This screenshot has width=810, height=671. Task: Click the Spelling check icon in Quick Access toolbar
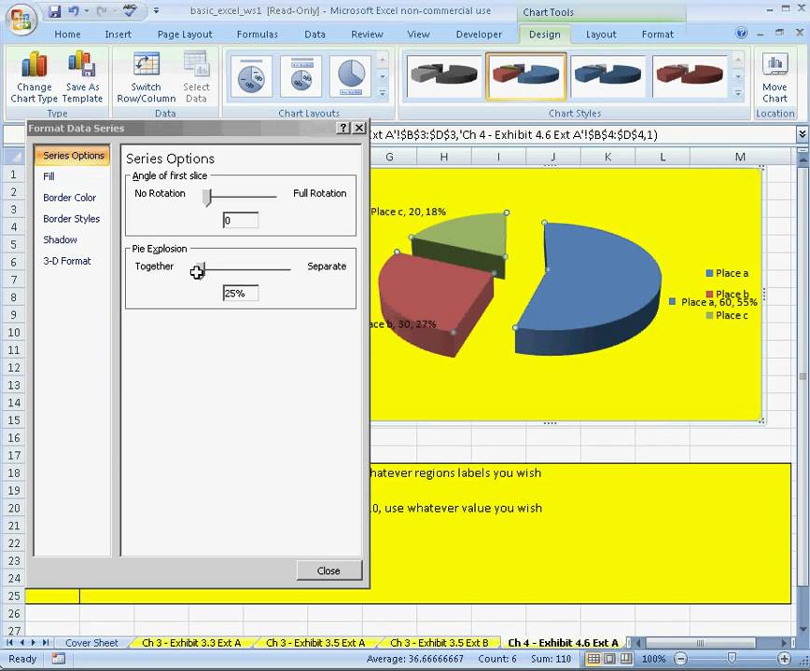[x=131, y=11]
